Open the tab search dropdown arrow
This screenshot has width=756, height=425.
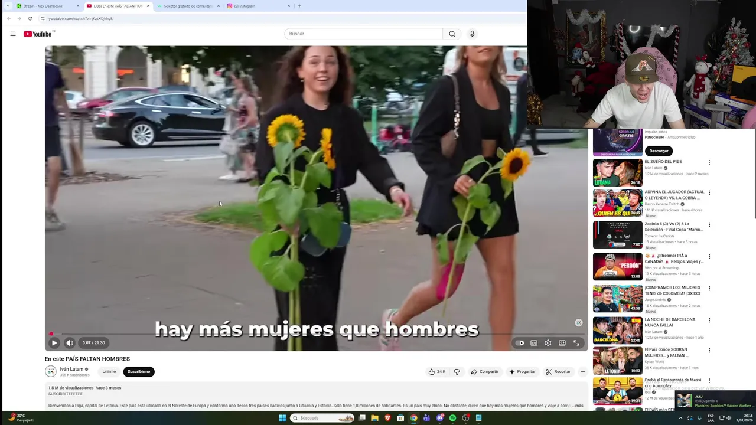8,6
